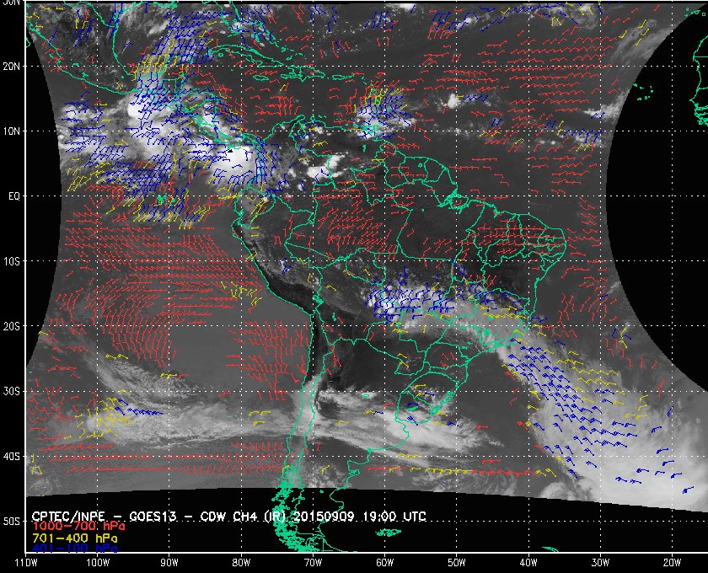This screenshot has height=573, width=708.
Task: Click the 20N latitude label
Action: (x=11, y=66)
